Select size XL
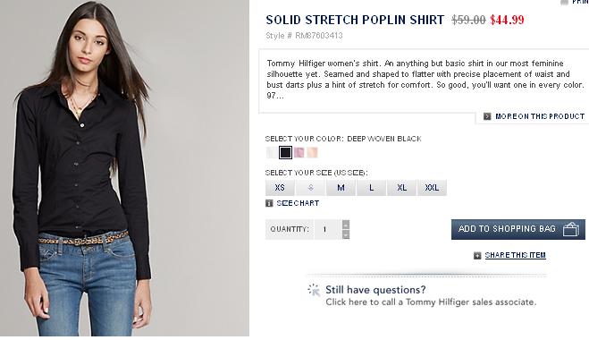The height and width of the screenshot is (340, 589). pos(401,188)
